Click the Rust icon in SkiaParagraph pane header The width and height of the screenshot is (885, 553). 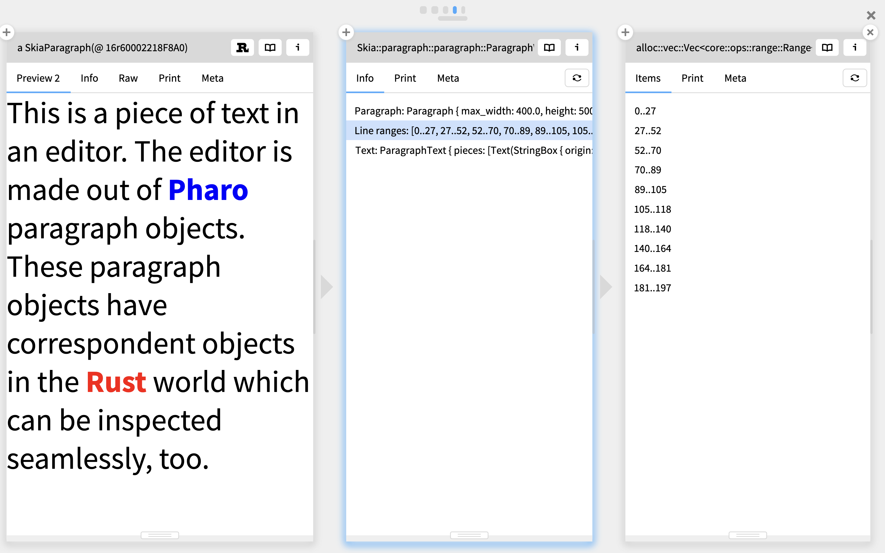pos(242,48)
